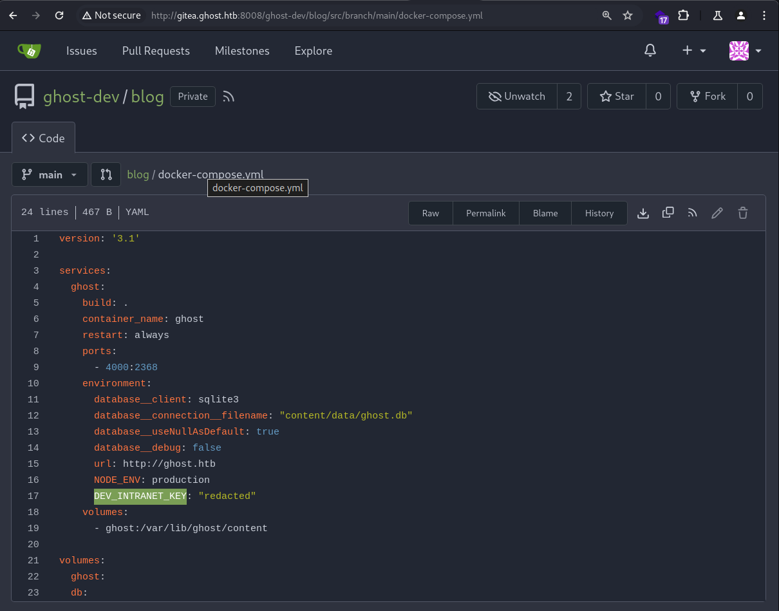Viewport: 779px width, 611px height.
Task: Open the watchers count 2
Action: [569, 97]
